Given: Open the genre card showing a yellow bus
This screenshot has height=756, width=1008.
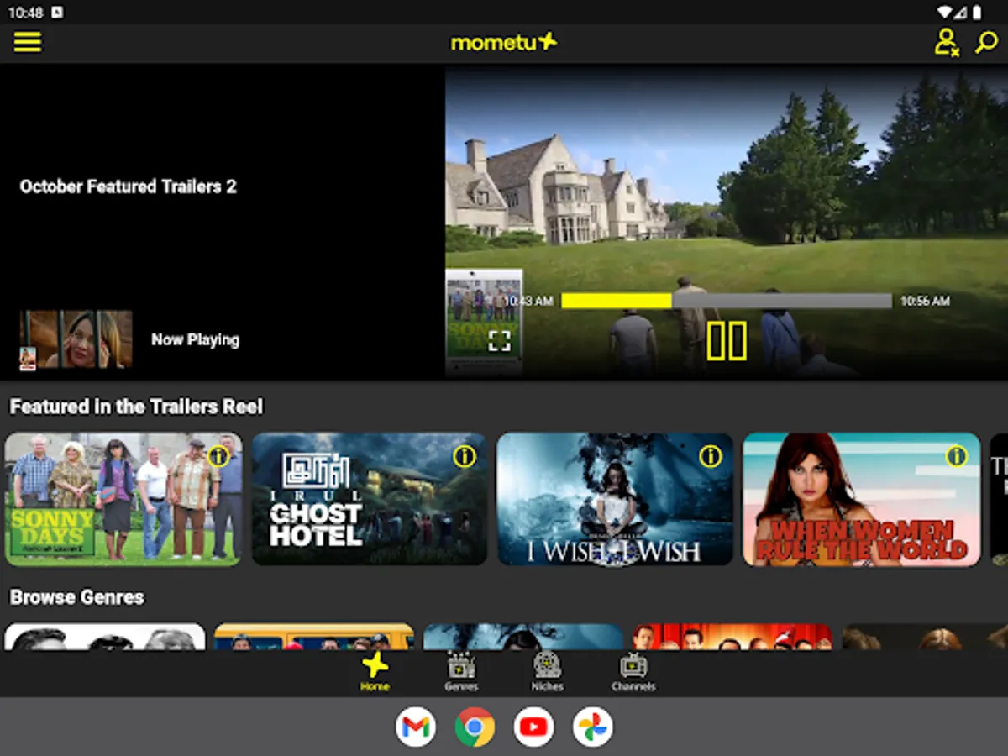Looking at the screenshot, I should [x=314, y=637].
